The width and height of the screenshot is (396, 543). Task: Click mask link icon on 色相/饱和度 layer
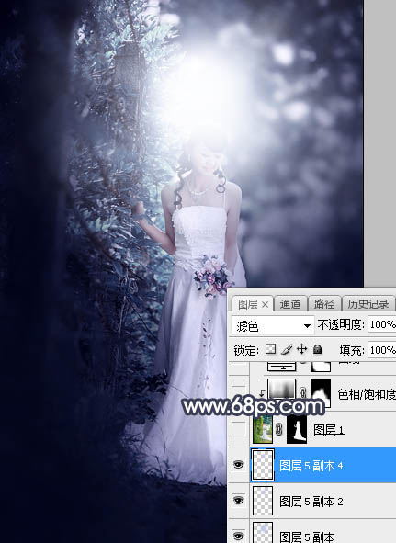(x=303, y=393)
